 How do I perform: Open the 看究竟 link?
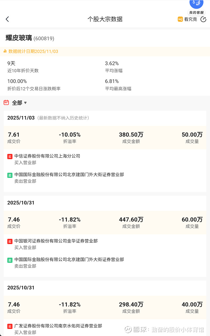pyautogui.click(x=190, y=19)
